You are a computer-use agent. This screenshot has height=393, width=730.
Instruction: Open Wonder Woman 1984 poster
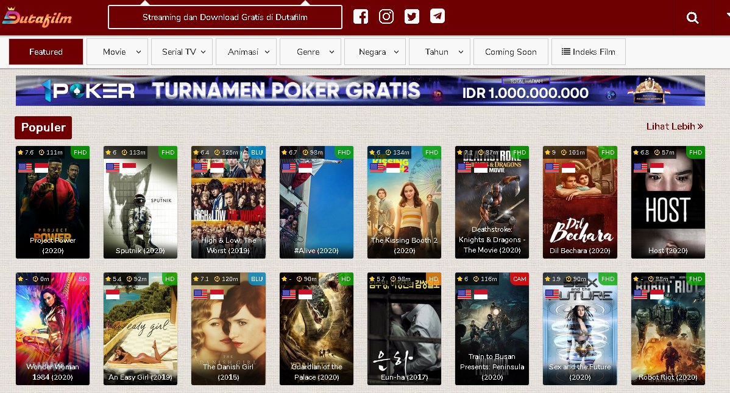pos(52,329)
